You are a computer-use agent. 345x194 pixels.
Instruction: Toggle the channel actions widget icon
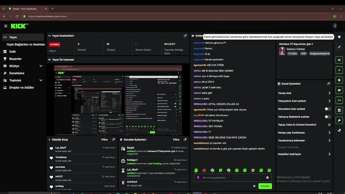pos(339,110)
